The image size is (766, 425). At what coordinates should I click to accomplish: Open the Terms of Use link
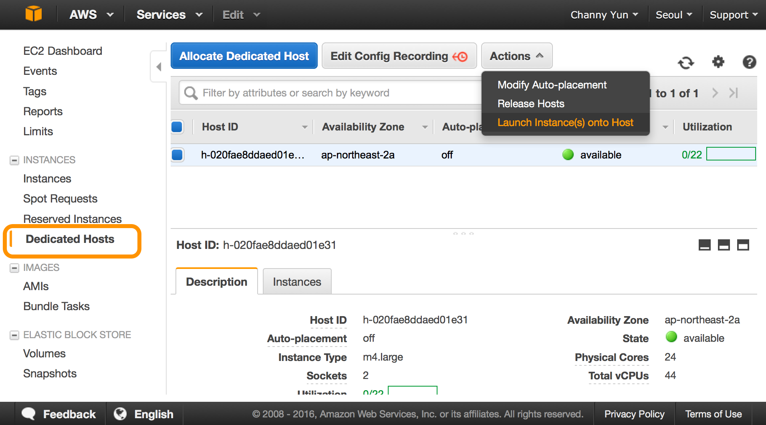tap(714, 414)
